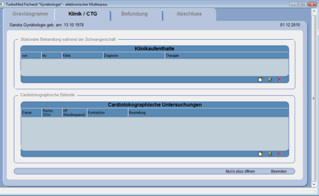Switch to the Gravidogramm tab

click(30, 14)
